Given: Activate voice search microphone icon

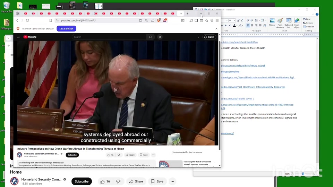Looking at the screenshot, I should [x=160, y=37].
